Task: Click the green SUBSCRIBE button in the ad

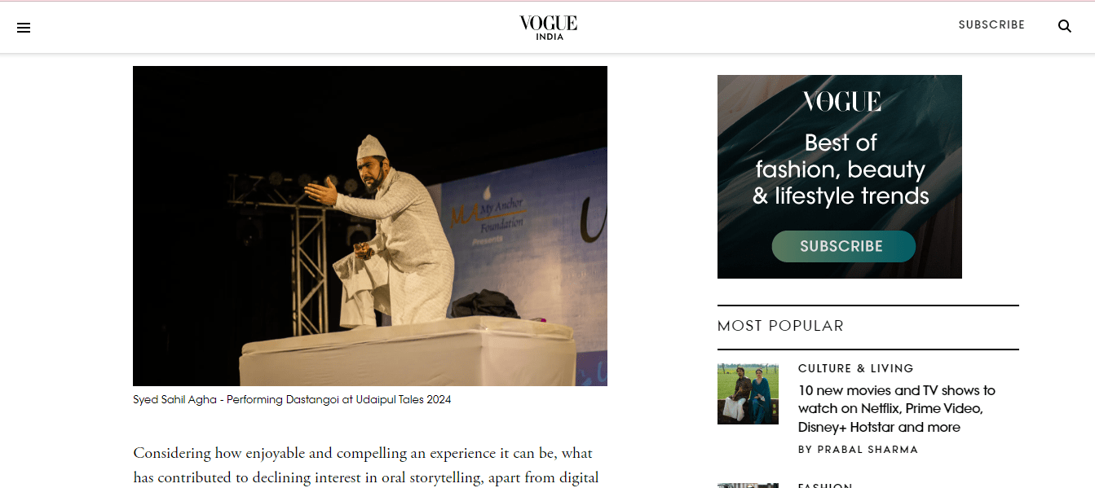Action: [843, 246]
